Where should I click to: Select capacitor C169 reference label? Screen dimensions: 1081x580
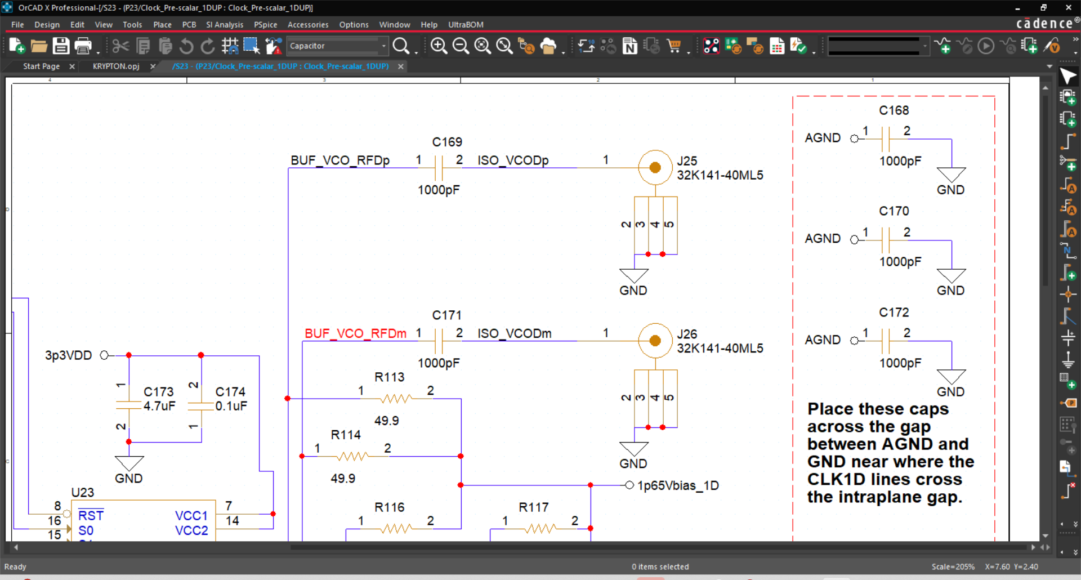coord(447,142)
